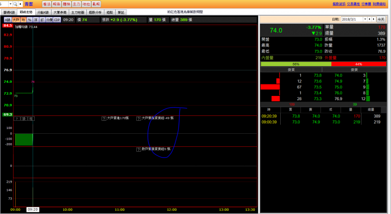Click the 69.3 lower limit price label
The height and width of the screenshot is (214, 391).
tap(8, 114)
